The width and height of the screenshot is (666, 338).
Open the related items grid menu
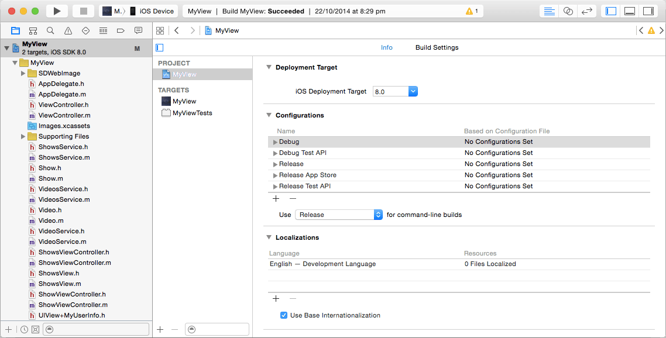(160, 30)
